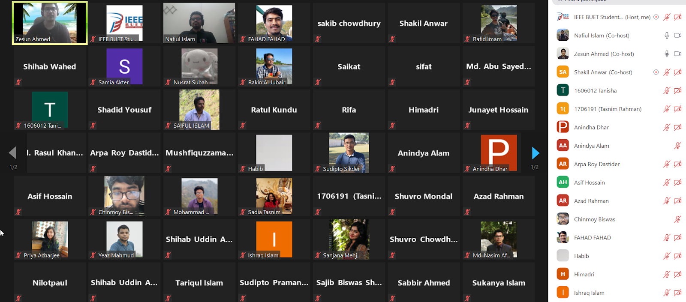686x302 pixels.
Task: Toggle muted mic for Himadri in participants list
Action: pos(667,275)
